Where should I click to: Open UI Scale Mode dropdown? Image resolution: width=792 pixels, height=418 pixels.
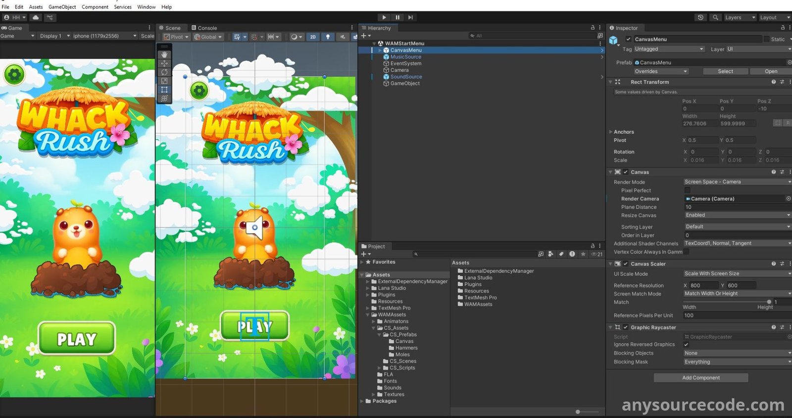(738, 273)
